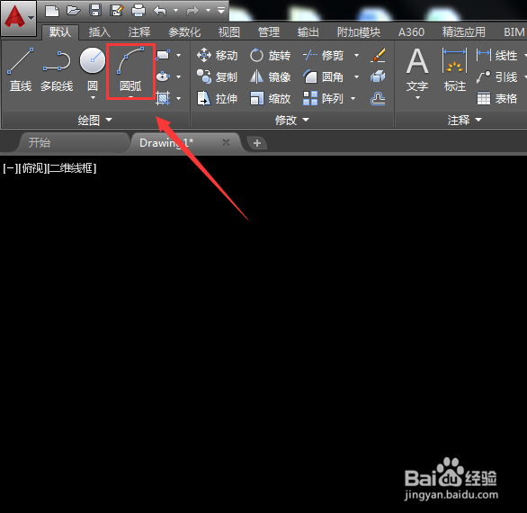Switch to the Insert (插入) ribbon tab

pyautogui.click(x=100, y=32)
